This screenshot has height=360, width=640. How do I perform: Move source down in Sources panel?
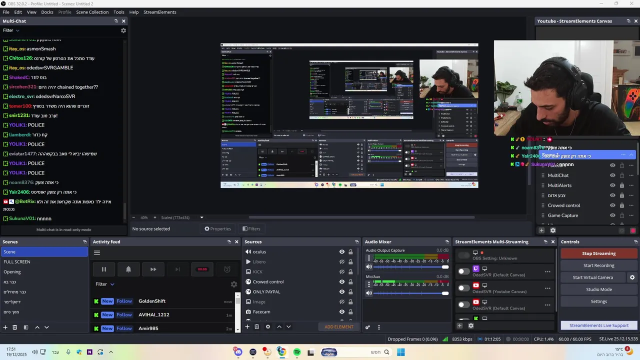click(x=288, y=327)
